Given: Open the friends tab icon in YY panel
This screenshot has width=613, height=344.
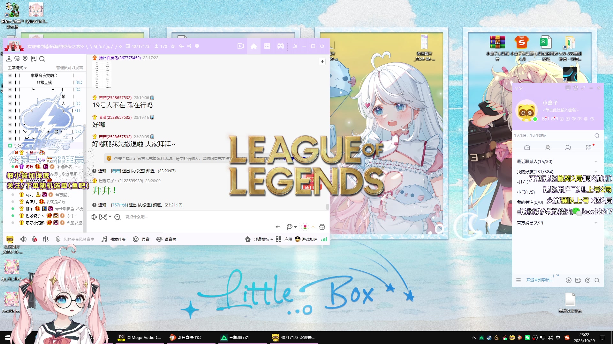Looking at the screenshot, I should (548, 147).
